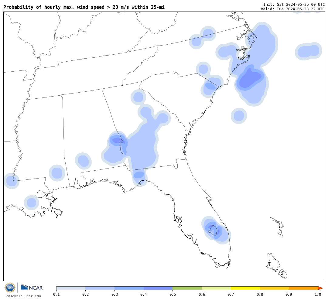Viewport: 328px width, 300px height.
Task: Click the colorbar label 1.0
Action: pos(318,295)
